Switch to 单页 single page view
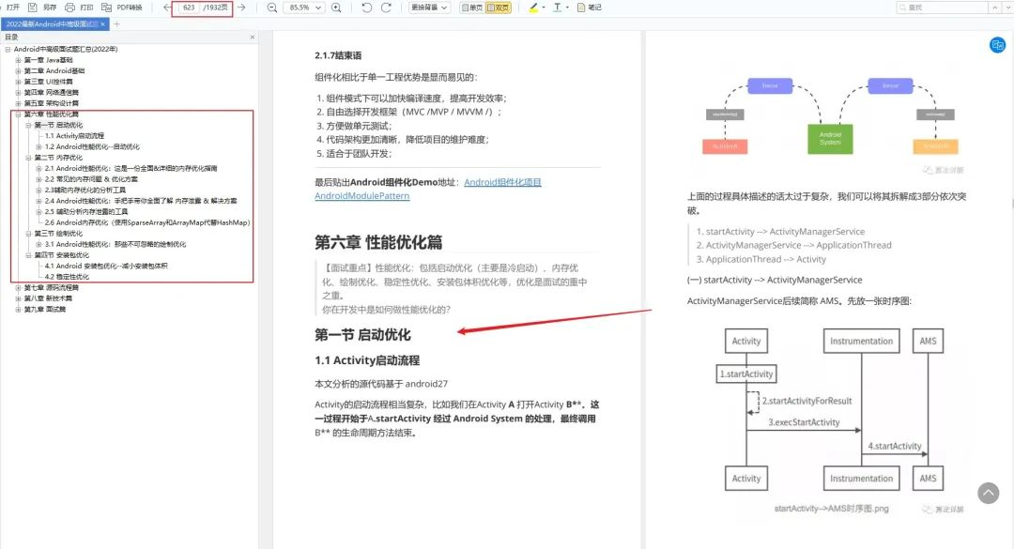Screen dimensions: 1014x549 [x=471, y=8]
